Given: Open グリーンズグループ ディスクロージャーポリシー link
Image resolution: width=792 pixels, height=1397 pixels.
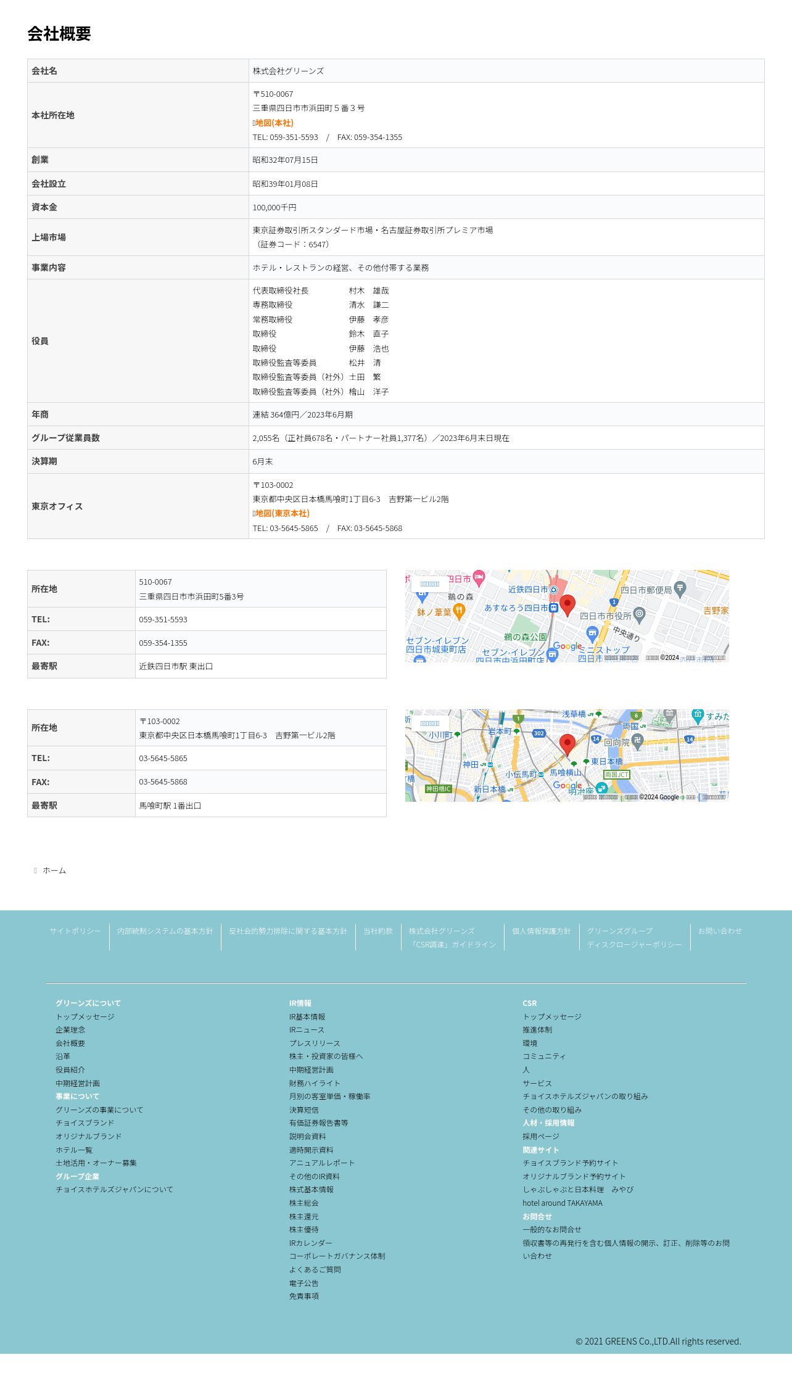Looking at the screenshot, I should [634, 938].
